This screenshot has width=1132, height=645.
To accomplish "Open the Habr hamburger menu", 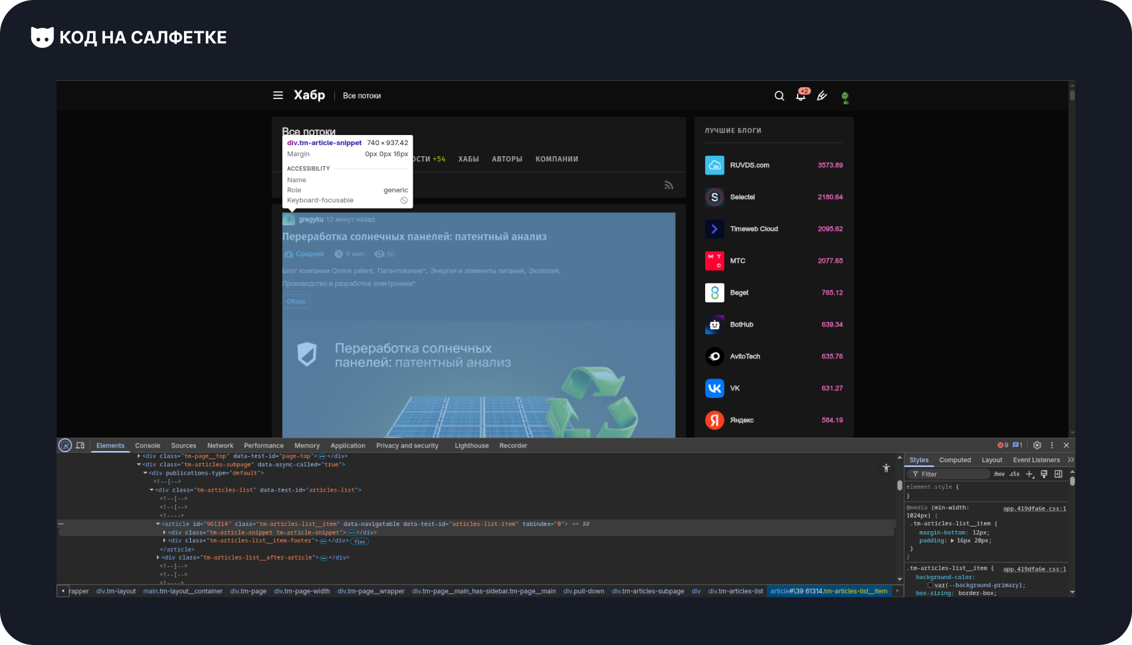I will pyautogui.click(x=278, y=96).
